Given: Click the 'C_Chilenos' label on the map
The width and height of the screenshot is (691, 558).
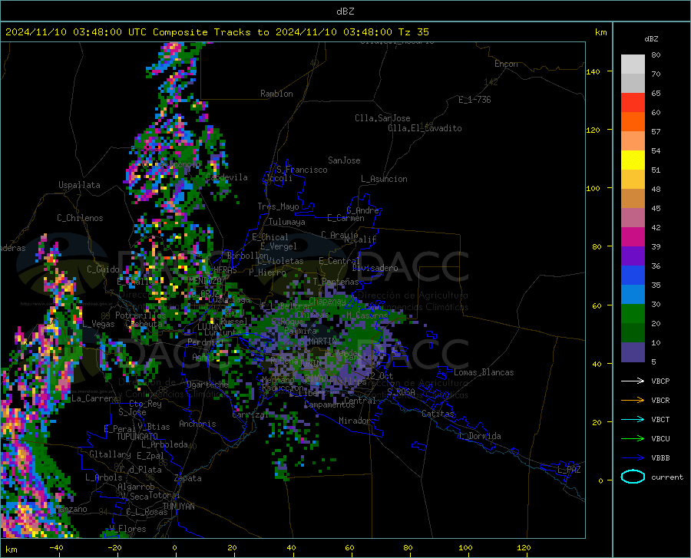Looking at the screenshot, I should (x=80, y=218).
